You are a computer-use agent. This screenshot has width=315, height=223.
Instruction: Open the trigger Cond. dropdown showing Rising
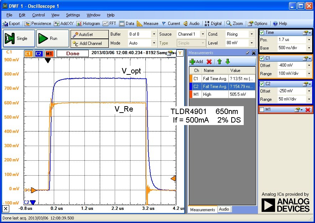pyautogui.click(x=252, y=34)
